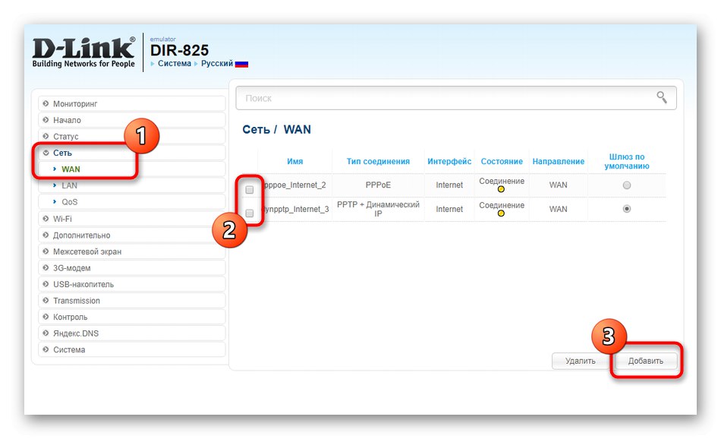Click the D-Link logo
721x439 pixels.
pyautogui.click(x=83, y=52)
